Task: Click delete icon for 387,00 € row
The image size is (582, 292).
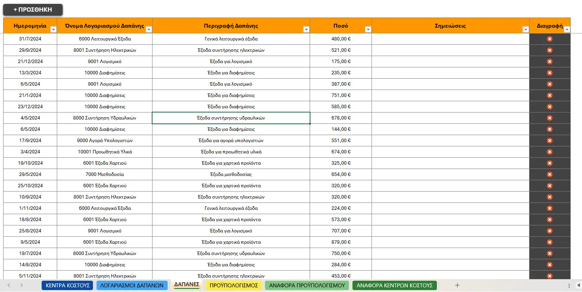Action: pos(550,84)
